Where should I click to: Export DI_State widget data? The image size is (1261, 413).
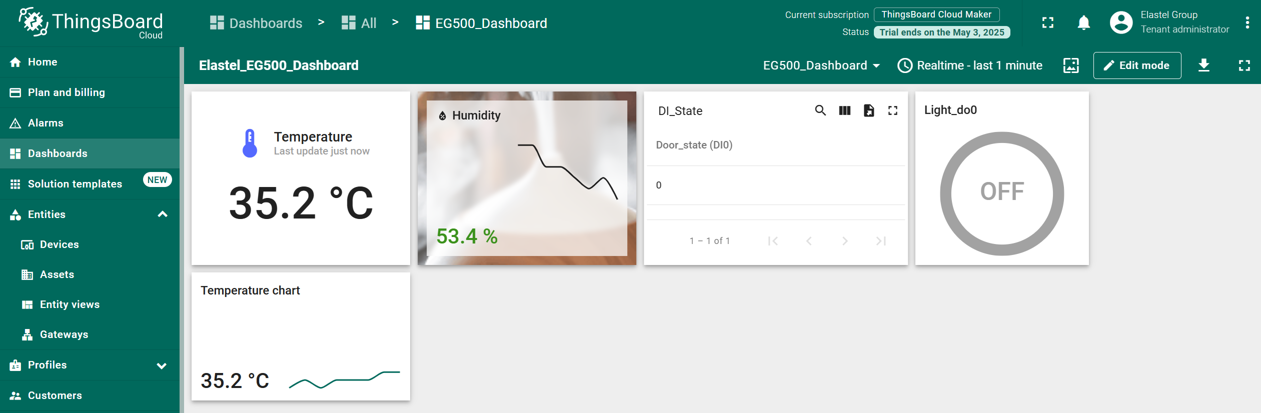pos(869,110)
